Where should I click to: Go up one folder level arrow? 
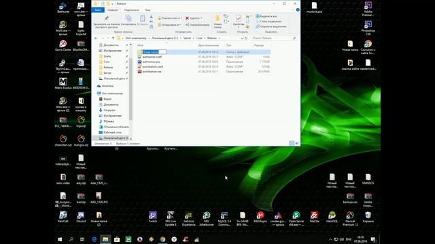pos(113,38)
